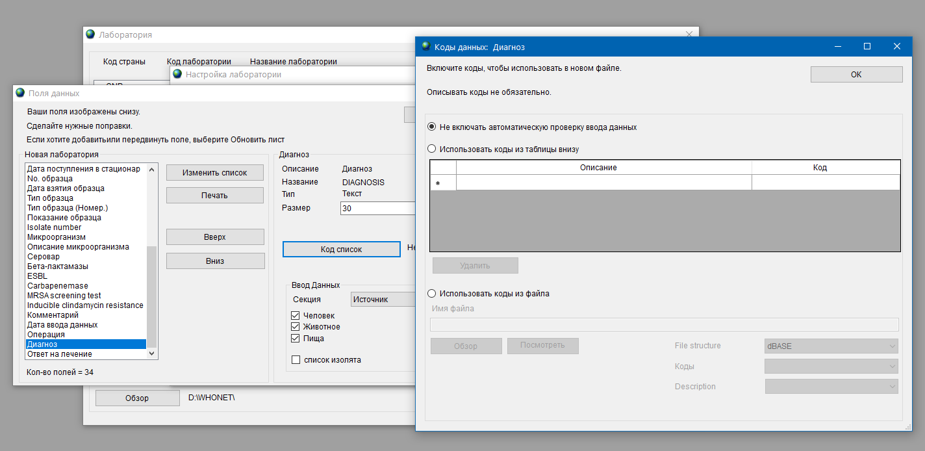The height and width of the screenshot is (451, 925).
Task: Select 'Inducible clindamycin resistance' field
Action: (x=86, y=305)
